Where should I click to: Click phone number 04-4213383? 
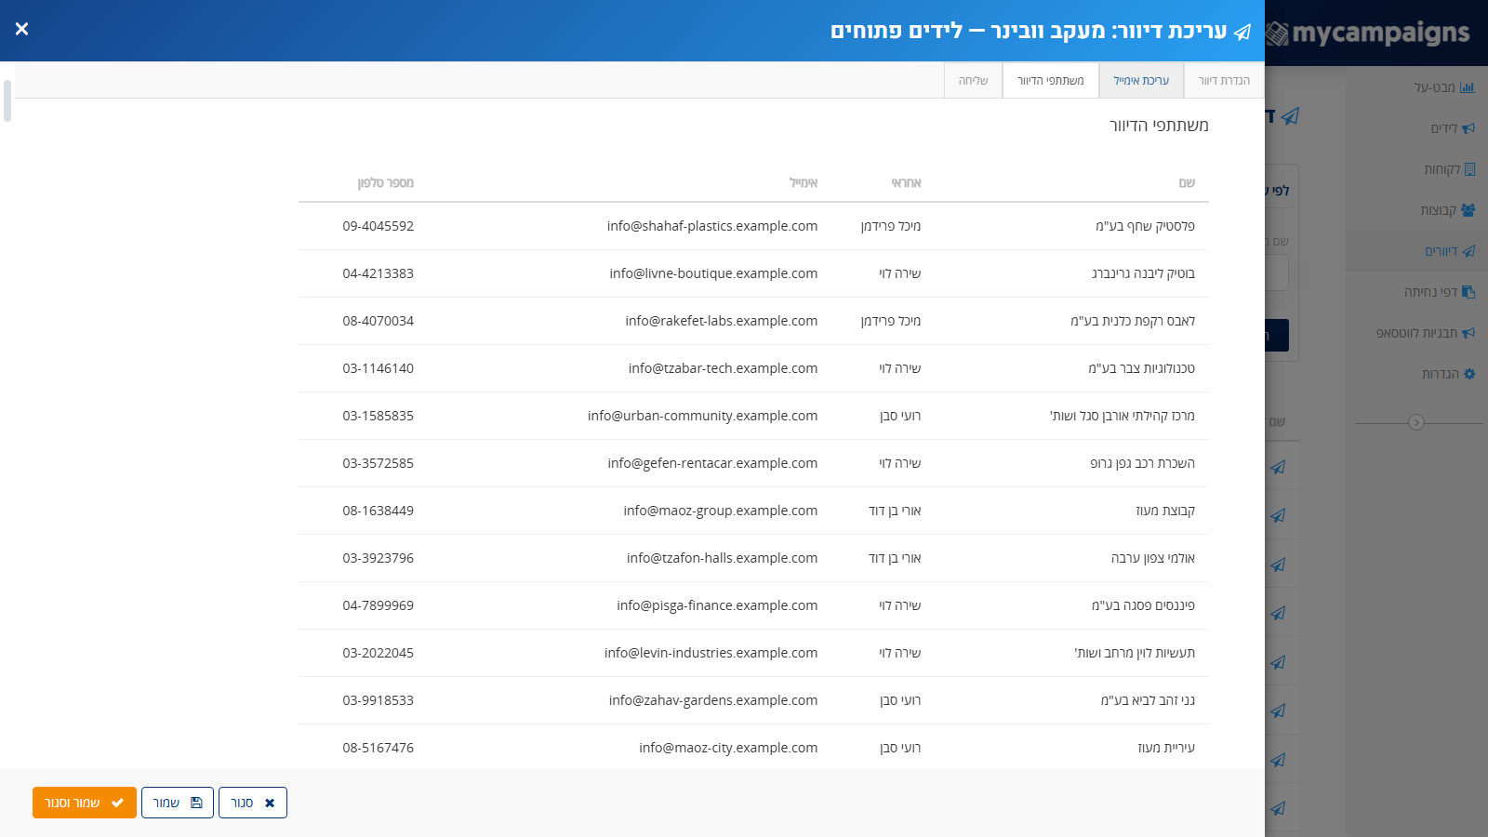tap(379, 273)
